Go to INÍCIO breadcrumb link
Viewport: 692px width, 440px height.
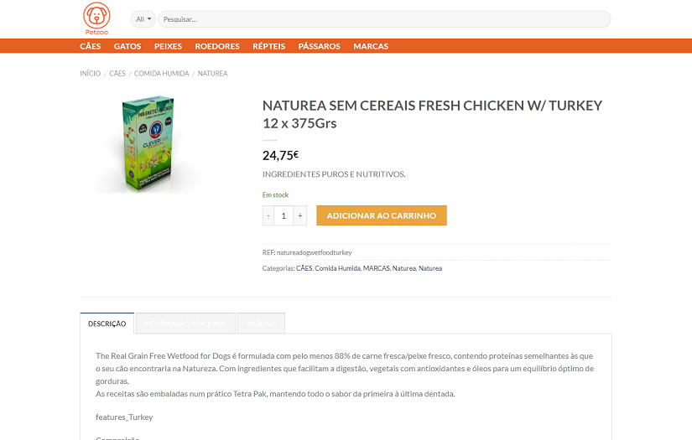tap(90, 74)
